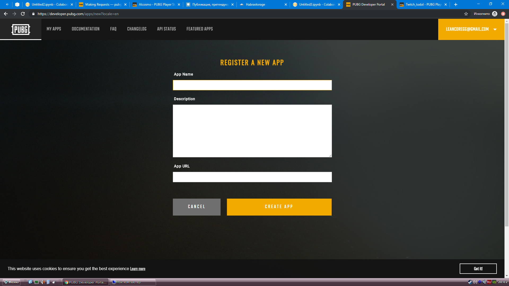The width and height of the screenshot is (509, 286).
Task: Click the browser back arrow
Action: point(6,14)
